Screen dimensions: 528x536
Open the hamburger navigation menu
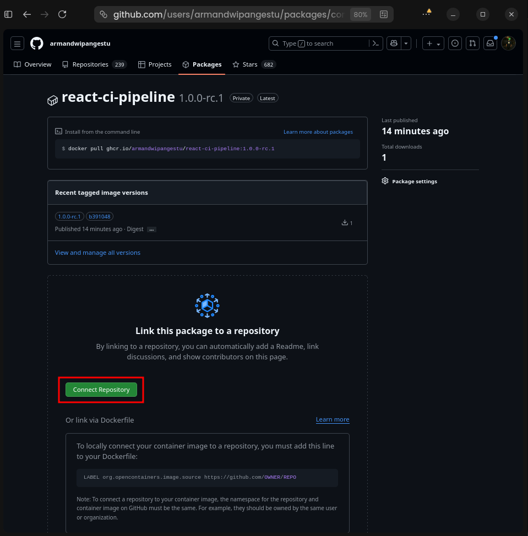coord(17,43)
